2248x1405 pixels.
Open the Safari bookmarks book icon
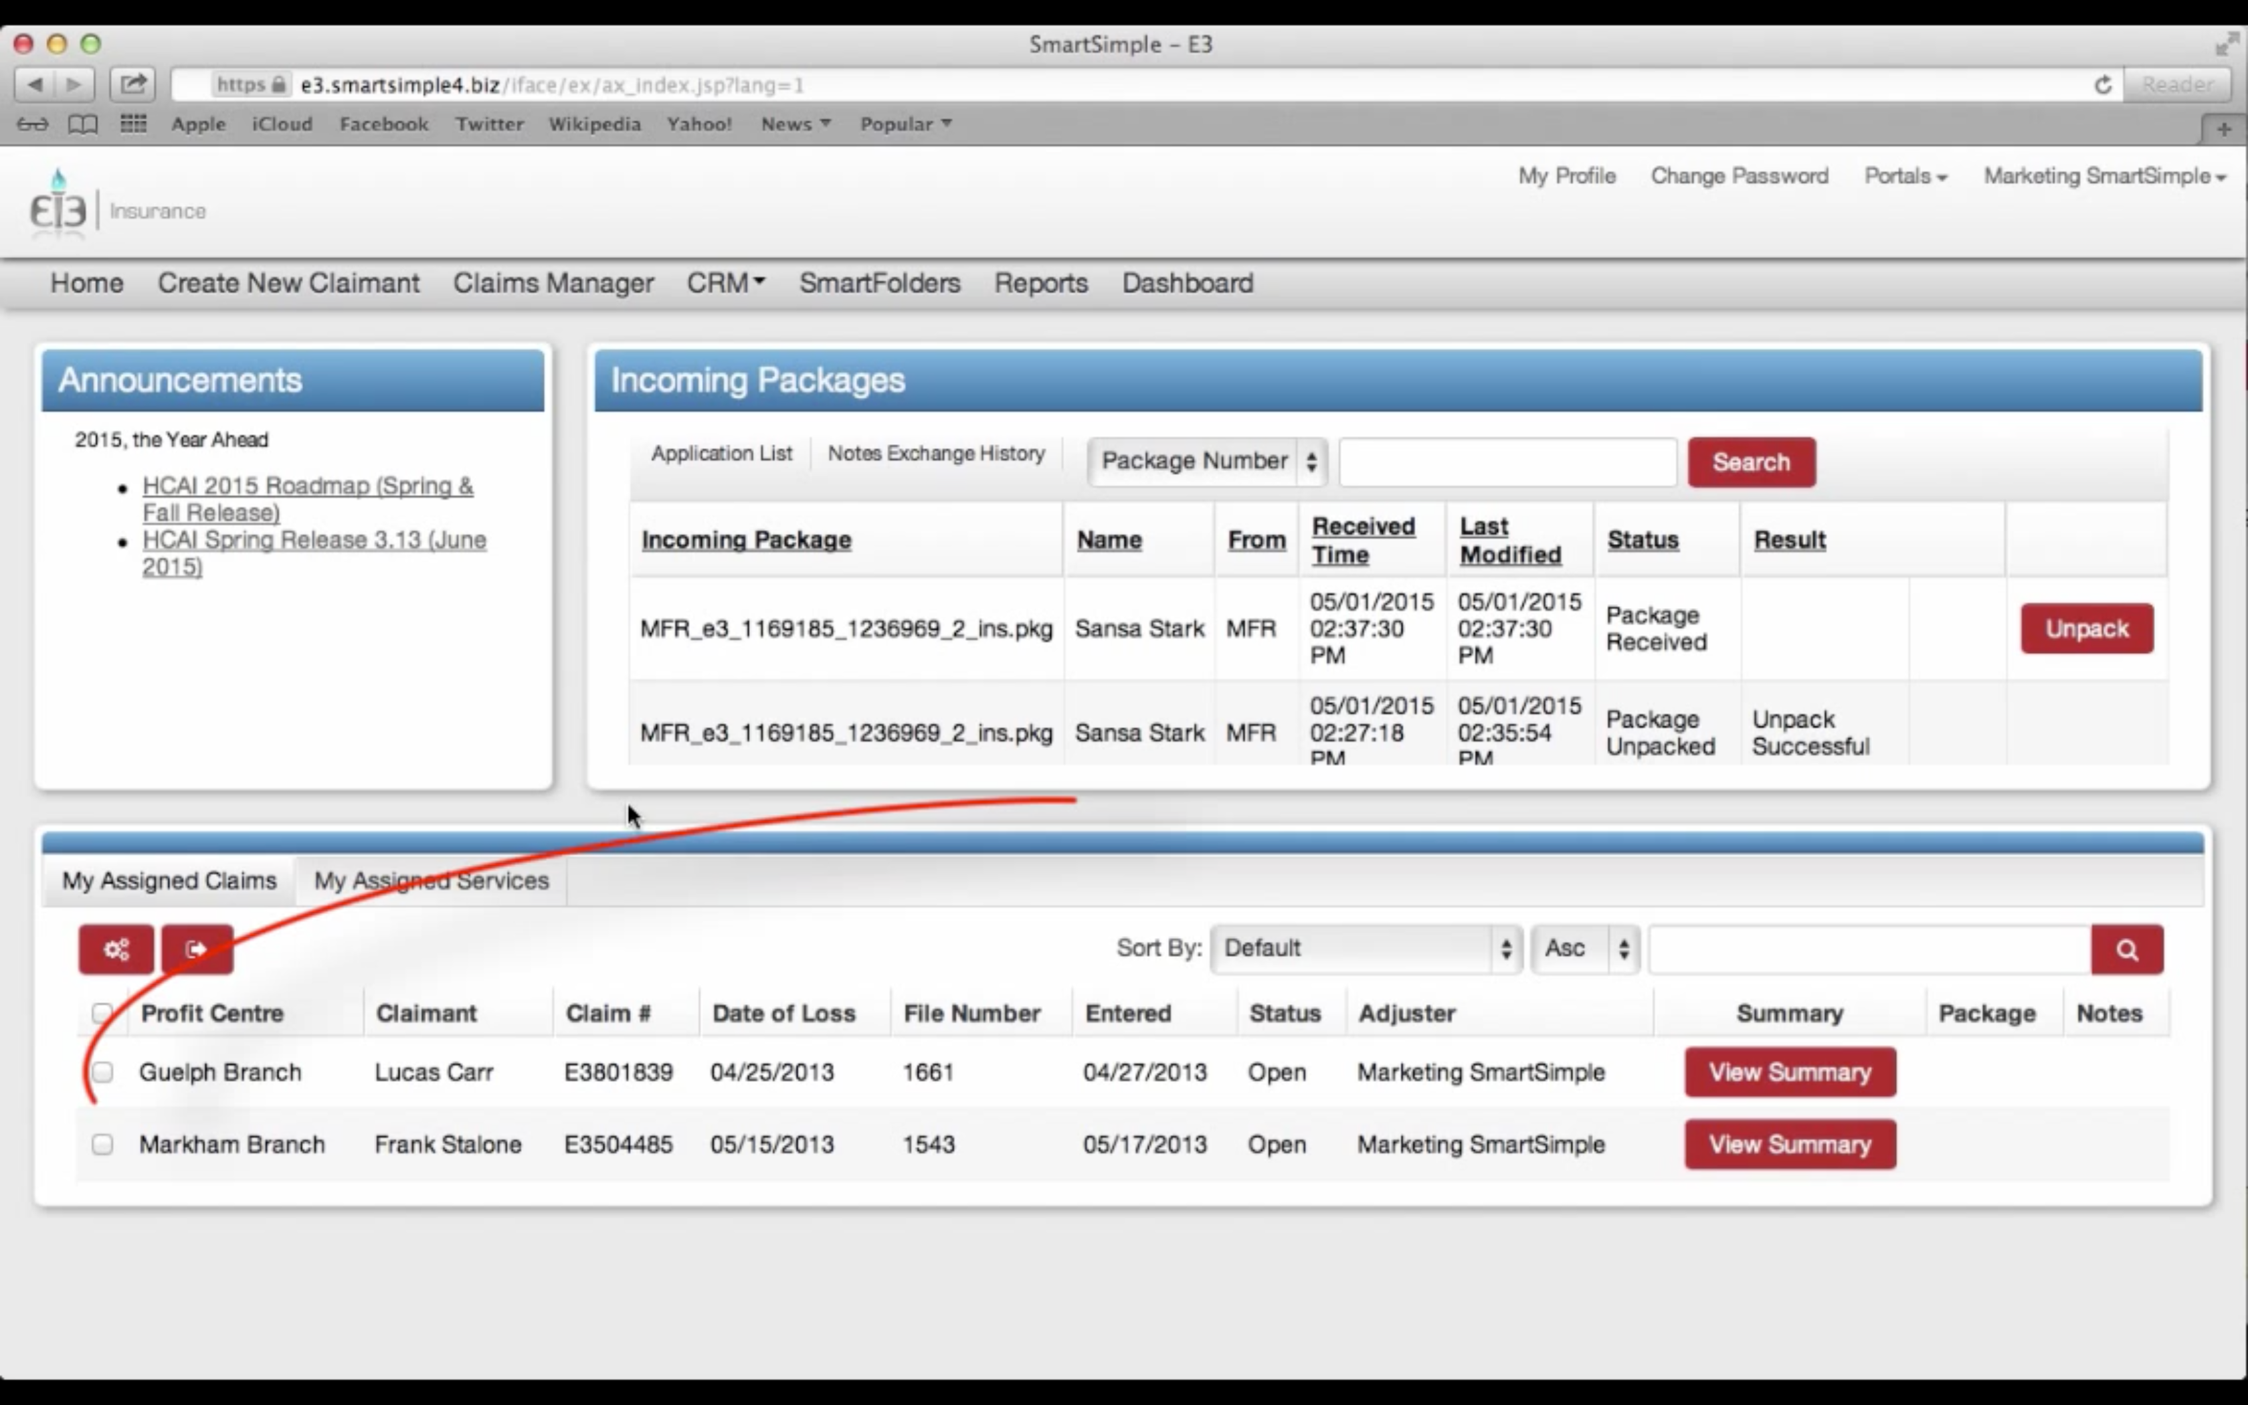coord(83,124)
